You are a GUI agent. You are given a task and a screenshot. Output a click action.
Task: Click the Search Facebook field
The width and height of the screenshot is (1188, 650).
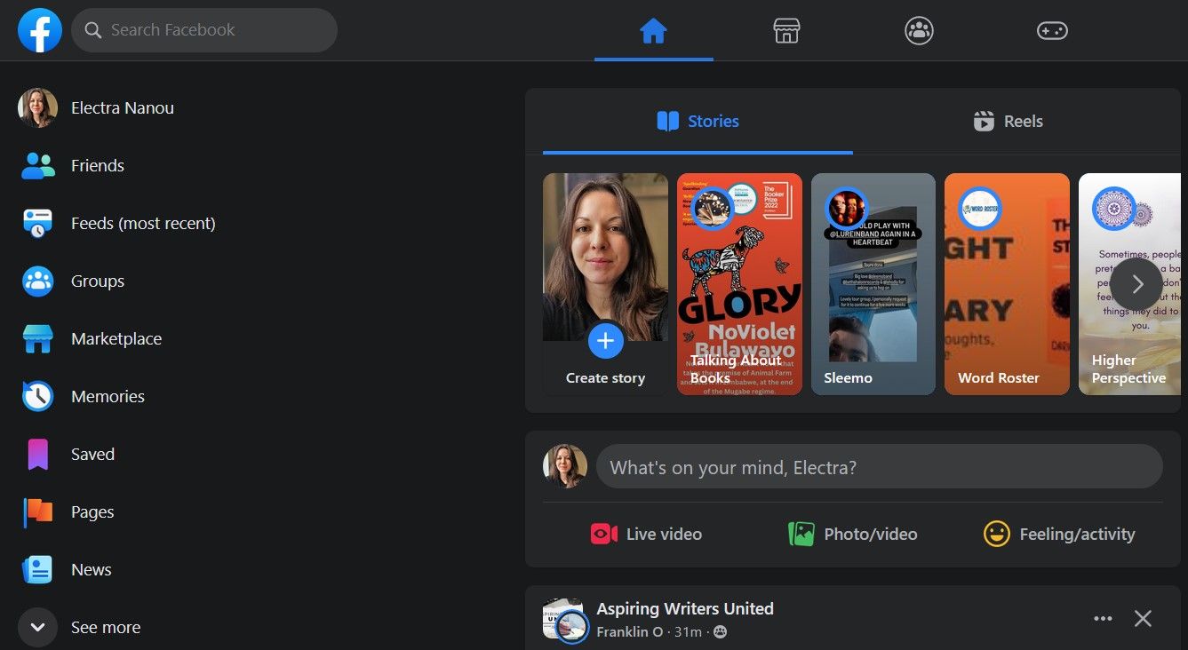[203, 29]
